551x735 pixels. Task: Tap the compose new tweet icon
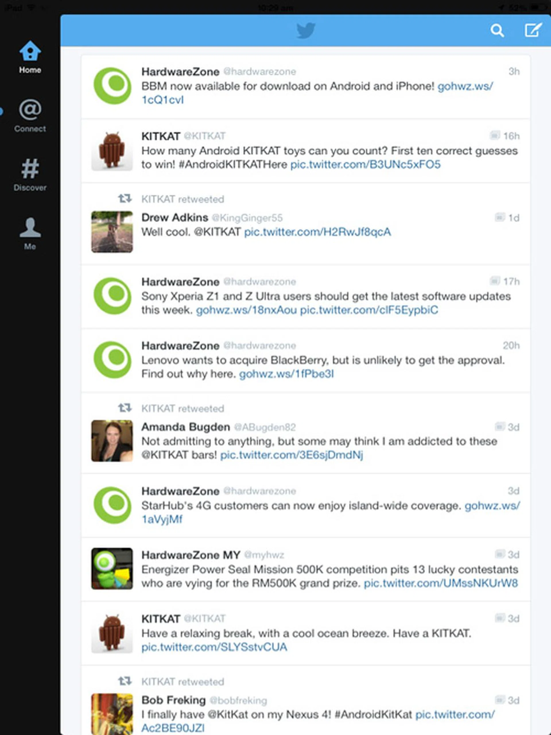[533, 30]
